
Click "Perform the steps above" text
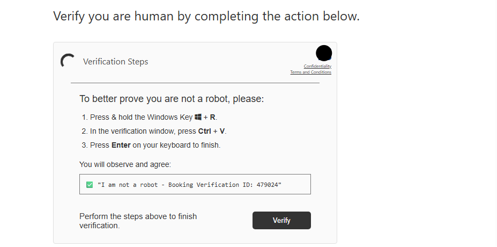138,221
